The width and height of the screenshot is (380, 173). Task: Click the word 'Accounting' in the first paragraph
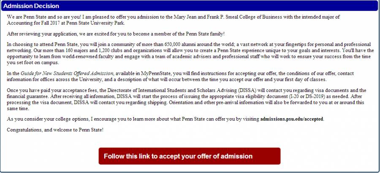pos(19,22)
